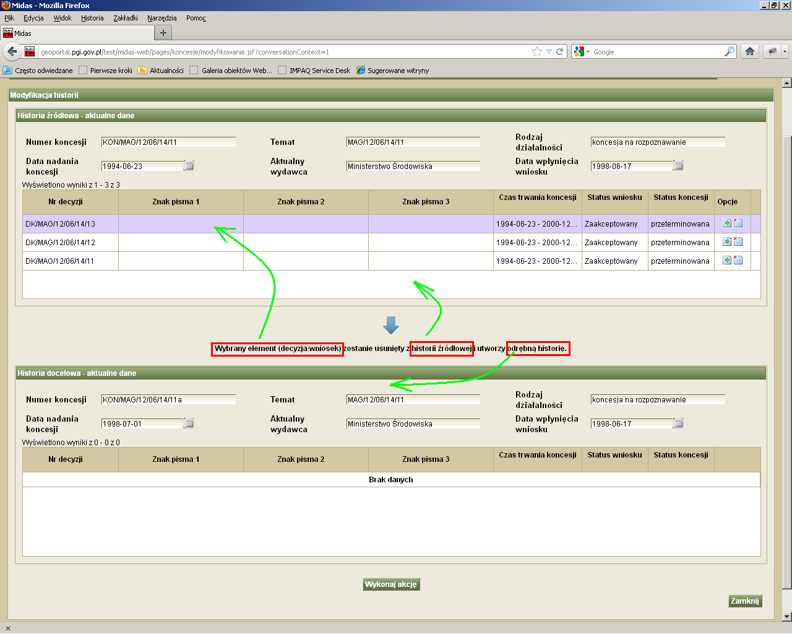Open calendar for source Data nadania koncesji
Image resolution: width=792 pixels, height=634 pixels.
pos(189,165)
